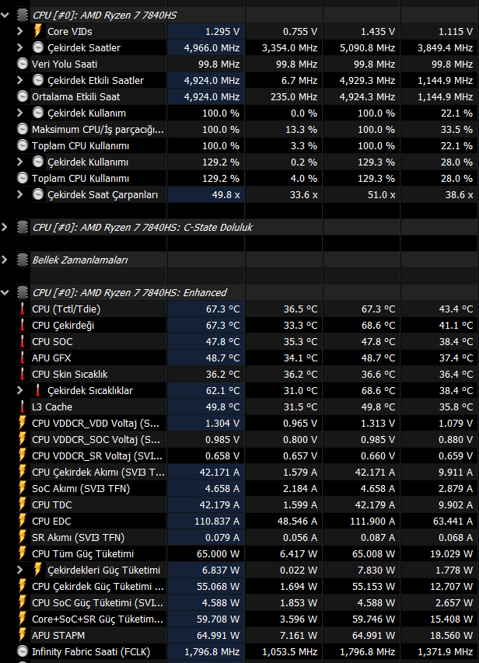
Task: Expand Çekirdekleri Güç Tüketimi row
Action: tap(20, 570)
